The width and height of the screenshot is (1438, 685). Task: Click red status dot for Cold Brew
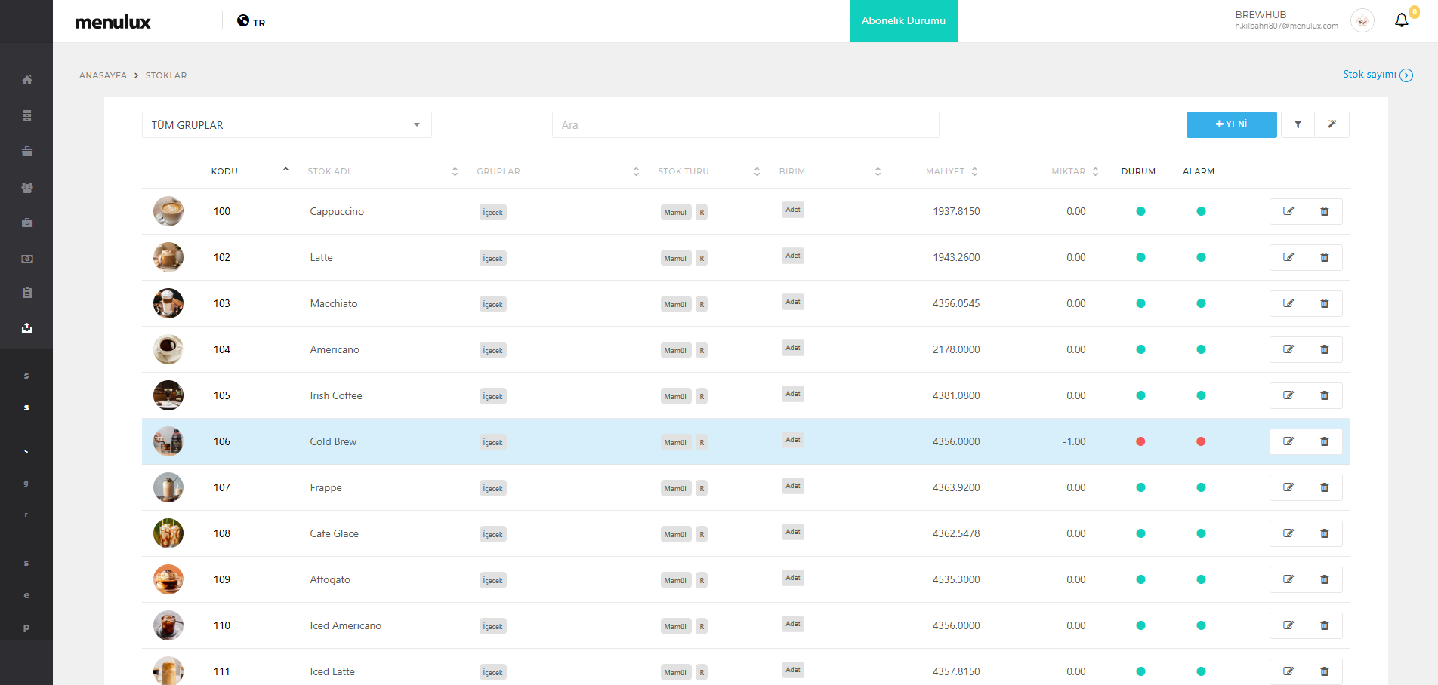(x=1140, y=441)
